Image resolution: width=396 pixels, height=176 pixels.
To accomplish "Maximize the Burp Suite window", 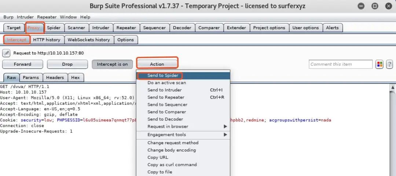I will point(375,6).
